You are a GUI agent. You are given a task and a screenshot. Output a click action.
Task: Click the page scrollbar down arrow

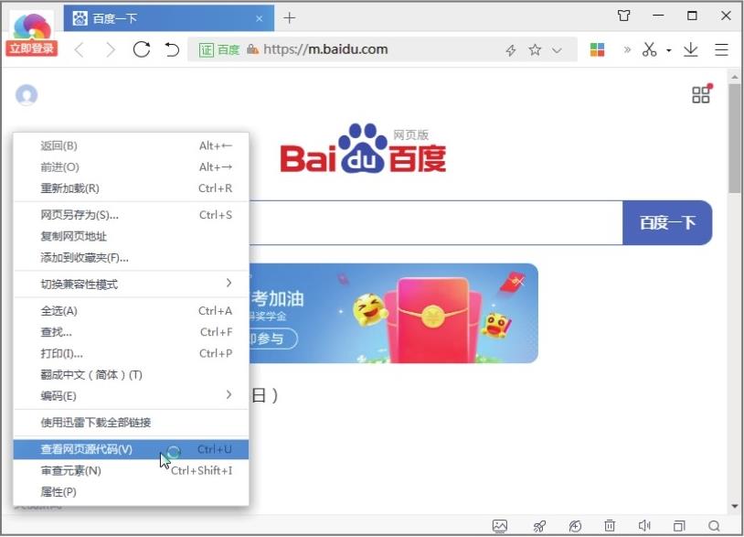pyautogui.click(x=735, y=506)
